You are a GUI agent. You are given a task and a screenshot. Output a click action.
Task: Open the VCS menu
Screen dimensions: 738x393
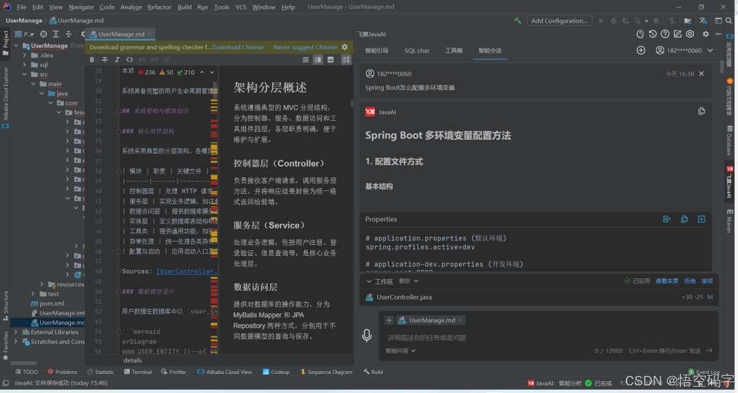(241, 7)
